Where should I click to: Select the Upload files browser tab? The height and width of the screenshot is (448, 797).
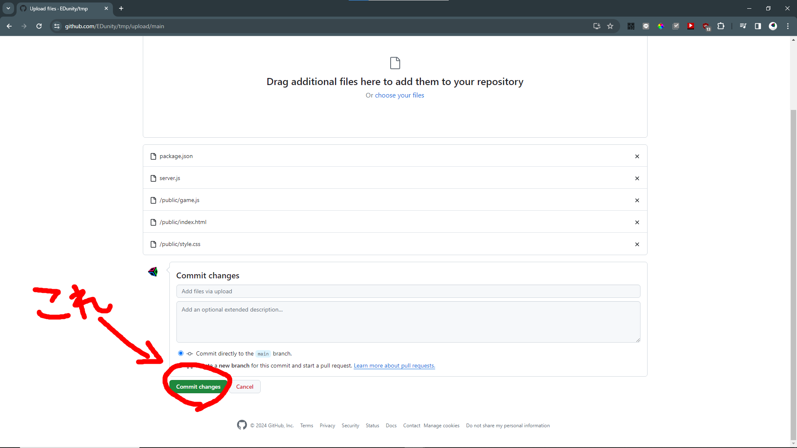[x=59, y=8]
